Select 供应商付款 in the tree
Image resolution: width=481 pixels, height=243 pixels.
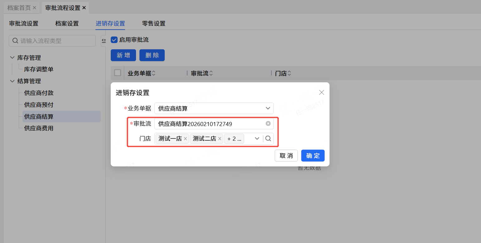click(x=39, y=93)
